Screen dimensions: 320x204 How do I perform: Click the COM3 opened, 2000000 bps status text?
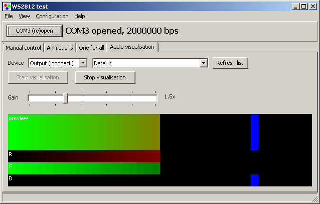pos(122,31)
